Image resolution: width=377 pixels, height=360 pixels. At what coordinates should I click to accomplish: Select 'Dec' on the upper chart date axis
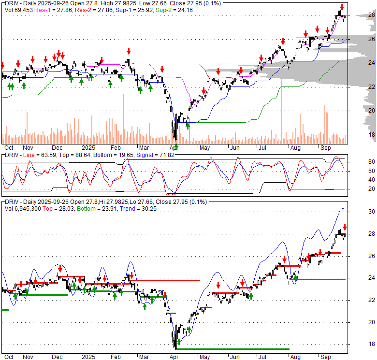(x=57, y=148)
